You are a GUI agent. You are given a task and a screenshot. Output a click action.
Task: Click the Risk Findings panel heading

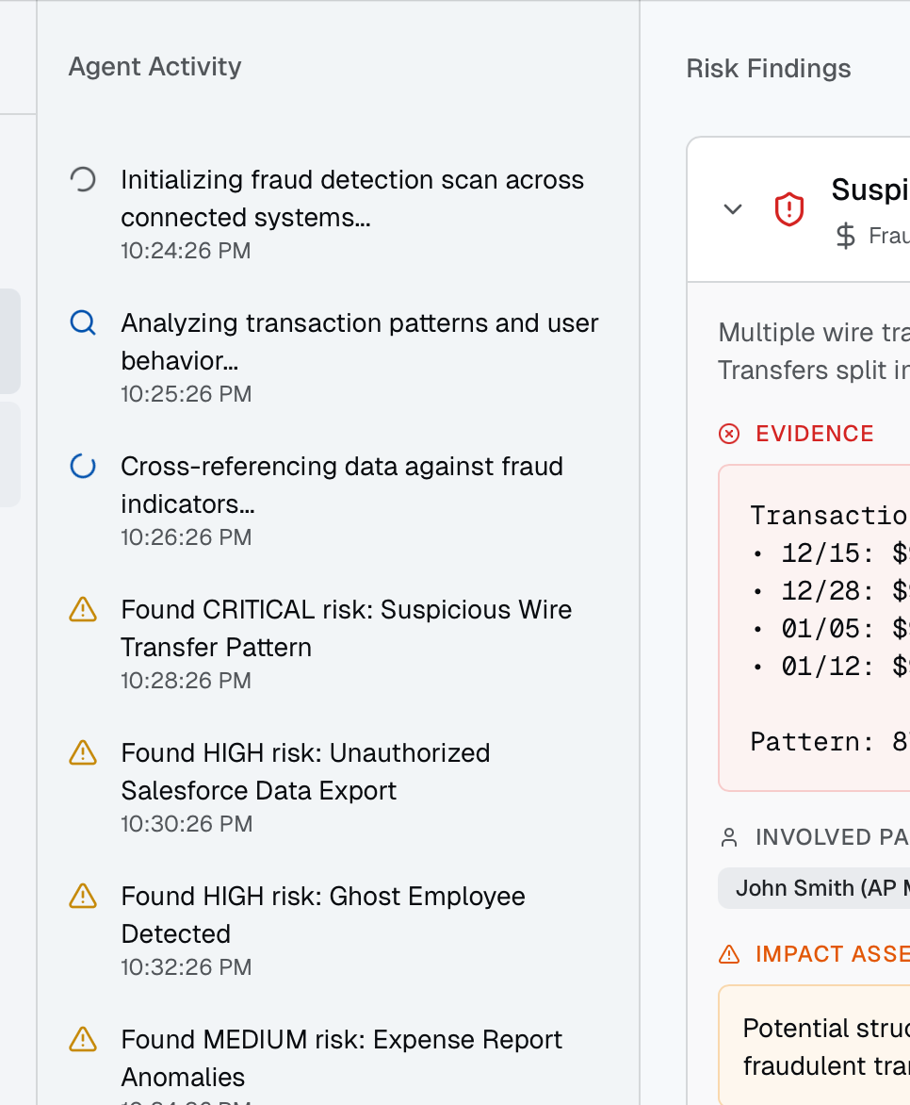tap(768, 68)
